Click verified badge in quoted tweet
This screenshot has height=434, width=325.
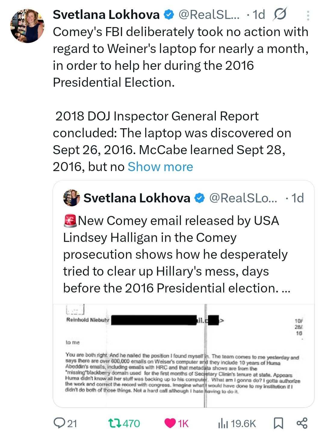[200, 198]
